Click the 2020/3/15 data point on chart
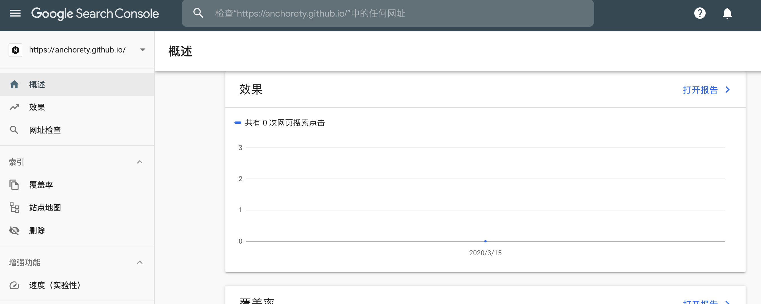This screenshot has width=761, height=304. click(485, 241)
